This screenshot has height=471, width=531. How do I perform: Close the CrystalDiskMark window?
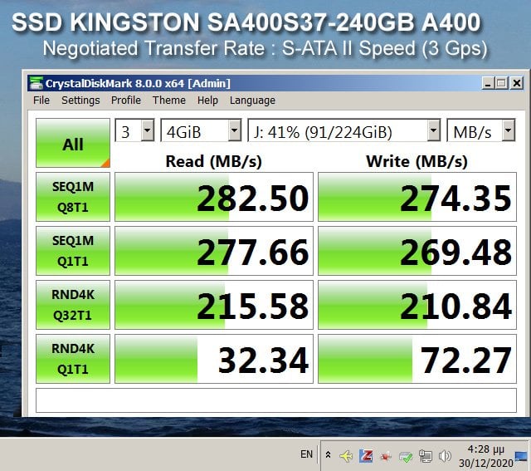click(517, 83)
